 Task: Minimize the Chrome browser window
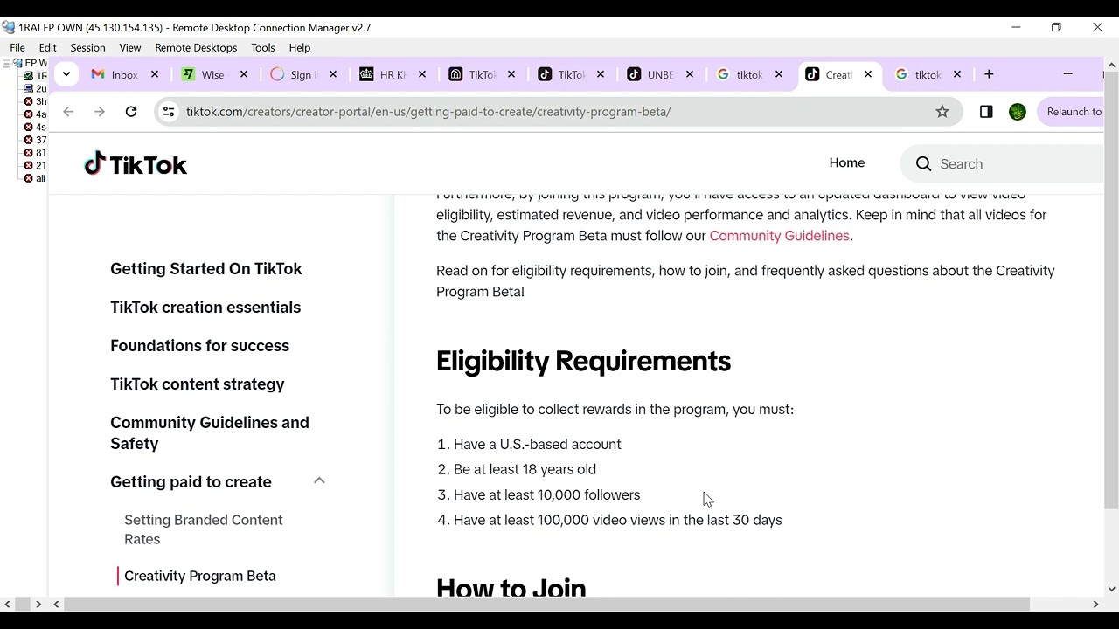point(1067,74)
